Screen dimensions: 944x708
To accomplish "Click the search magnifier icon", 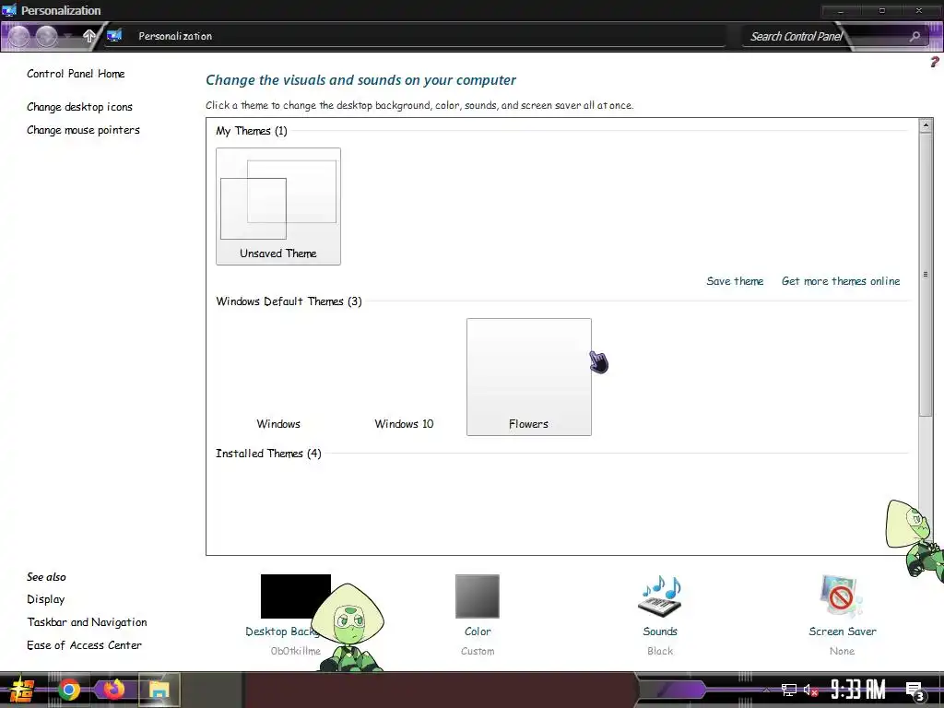I will click(x=915, y=37).
